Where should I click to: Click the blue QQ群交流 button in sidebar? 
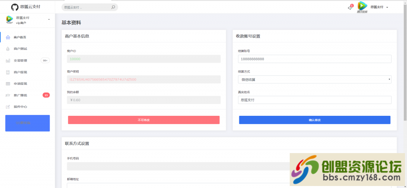(27, 123)
